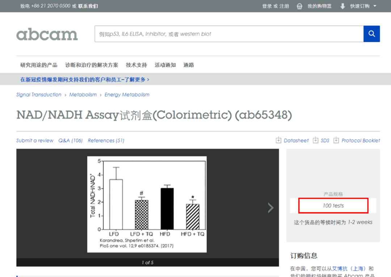This screenshot has height=277, width=391.
Task: Open the shopping basket icon
Action: (299, 6)
